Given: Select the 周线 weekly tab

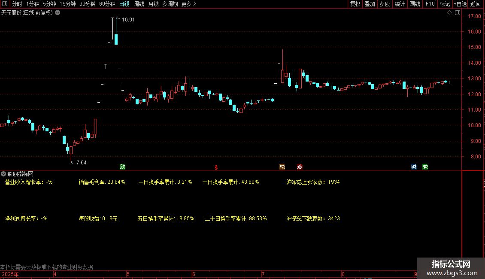Looking at the screenshot, I should tap(139, 4).
